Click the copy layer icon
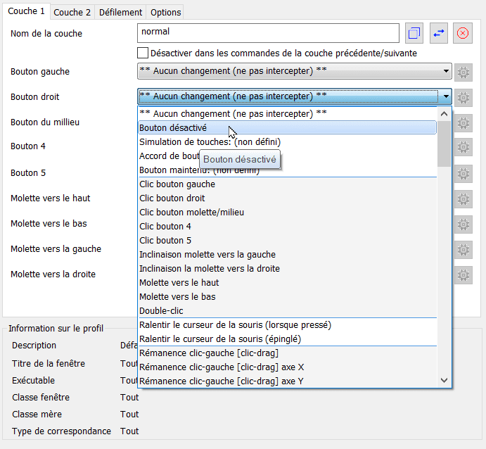This screenshot has height=449, width=486. pyautogui.click(x=414, y=33)
